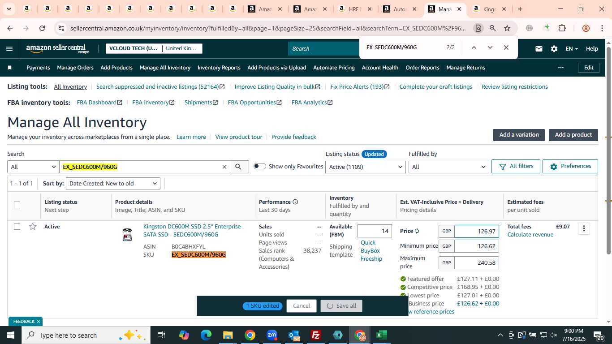Image resolution: width=612 pixels, height=344 pixels.
Task: Open Inventory Reports menu item
Action: click(x=219, y=68)
